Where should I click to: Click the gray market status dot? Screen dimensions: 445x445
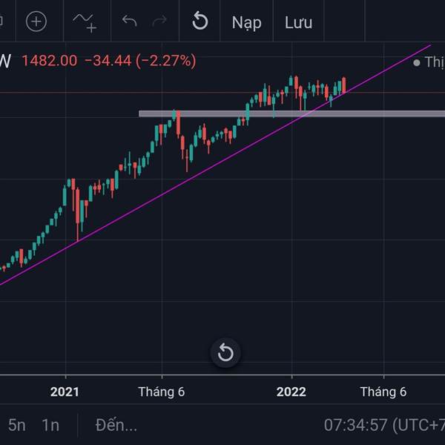(x=417, y=62)
